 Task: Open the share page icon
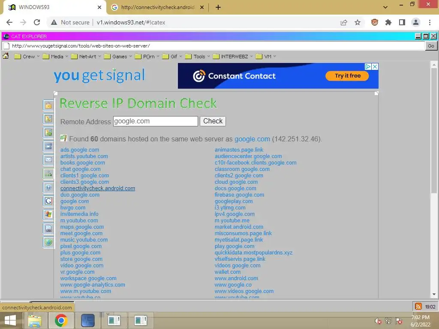(344, 22)
